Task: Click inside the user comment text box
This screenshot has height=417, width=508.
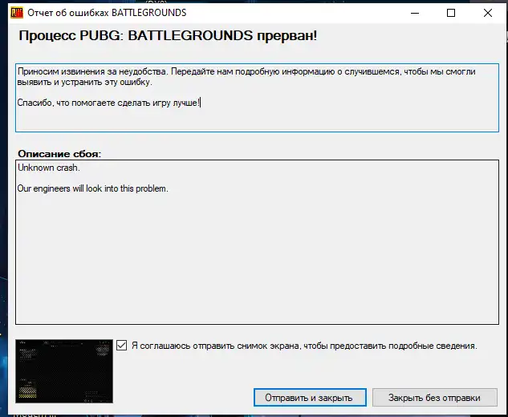Action: pos(257,98)
